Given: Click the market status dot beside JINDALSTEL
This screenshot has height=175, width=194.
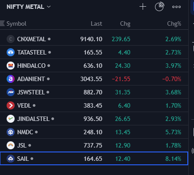Looking at the screenshot, I should click(53, 119).
